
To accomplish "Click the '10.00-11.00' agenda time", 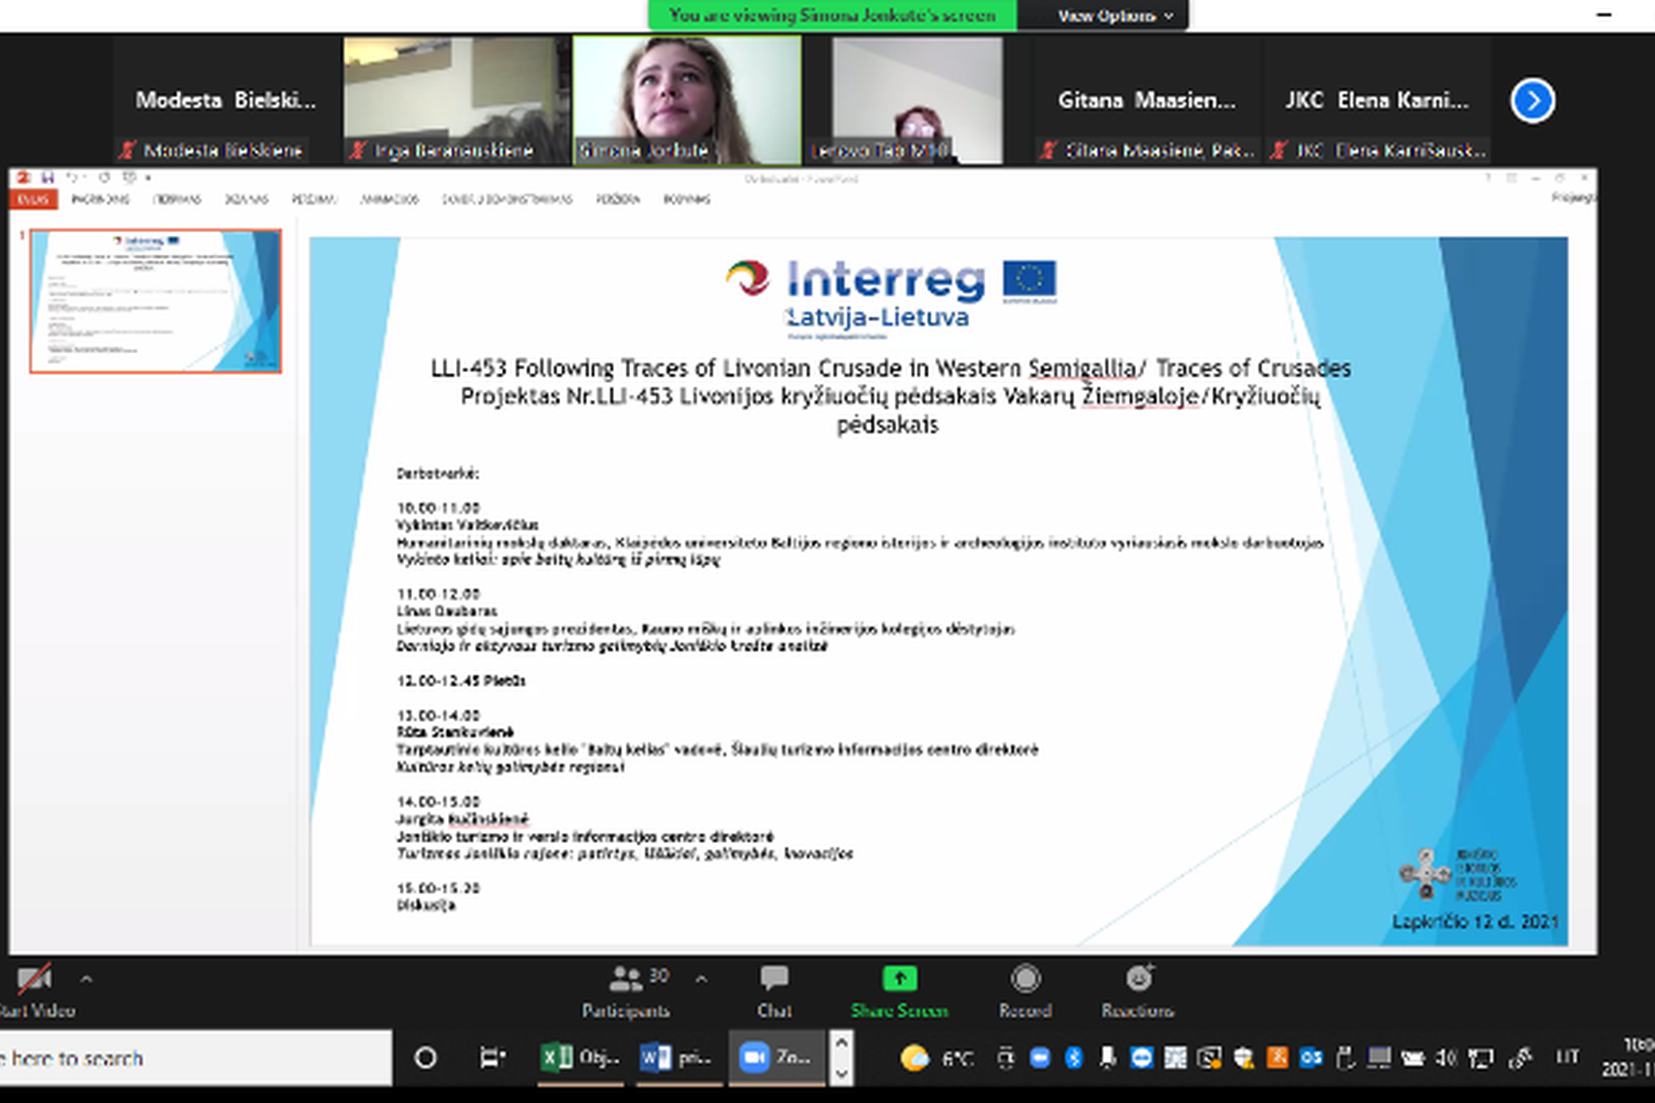I will pos(438,508).
